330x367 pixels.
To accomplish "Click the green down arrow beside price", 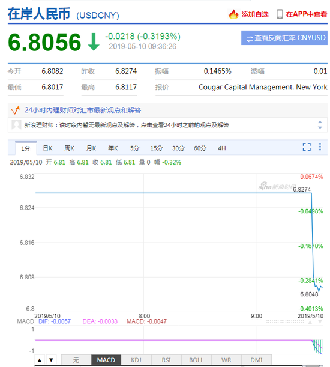I will tap(94, 42).
